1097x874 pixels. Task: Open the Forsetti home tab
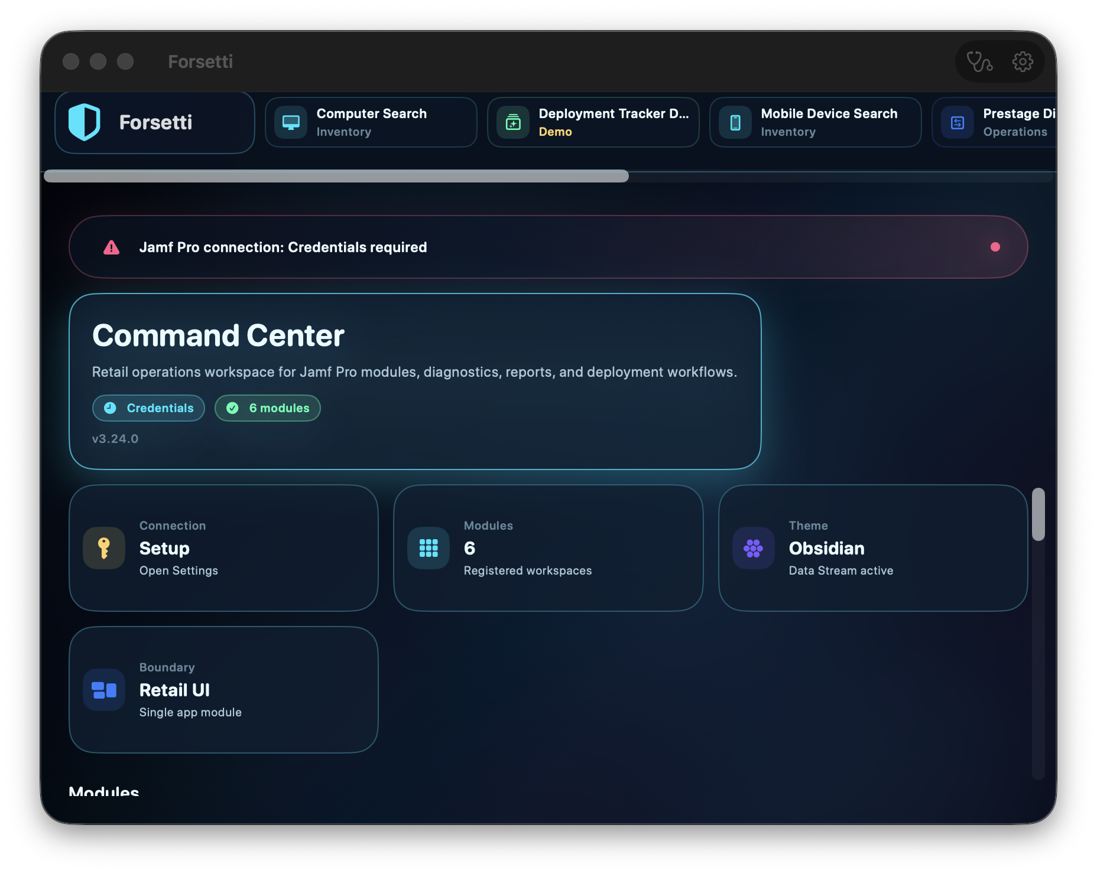pos(155,122)
